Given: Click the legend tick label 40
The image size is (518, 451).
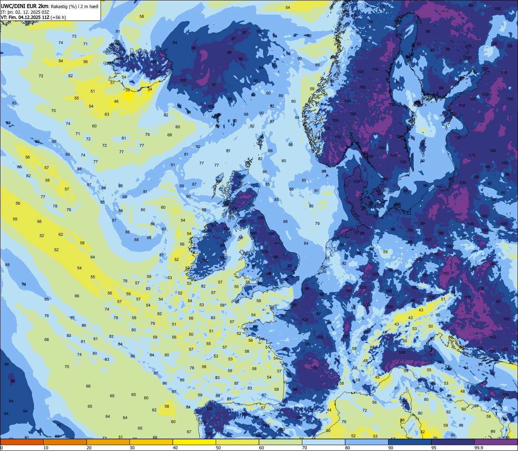Looking at the screenshot, I should [x=175, y=448].
